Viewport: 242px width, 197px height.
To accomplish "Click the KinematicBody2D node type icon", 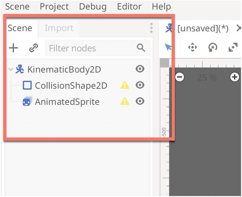I will click(x=20, y=69).
